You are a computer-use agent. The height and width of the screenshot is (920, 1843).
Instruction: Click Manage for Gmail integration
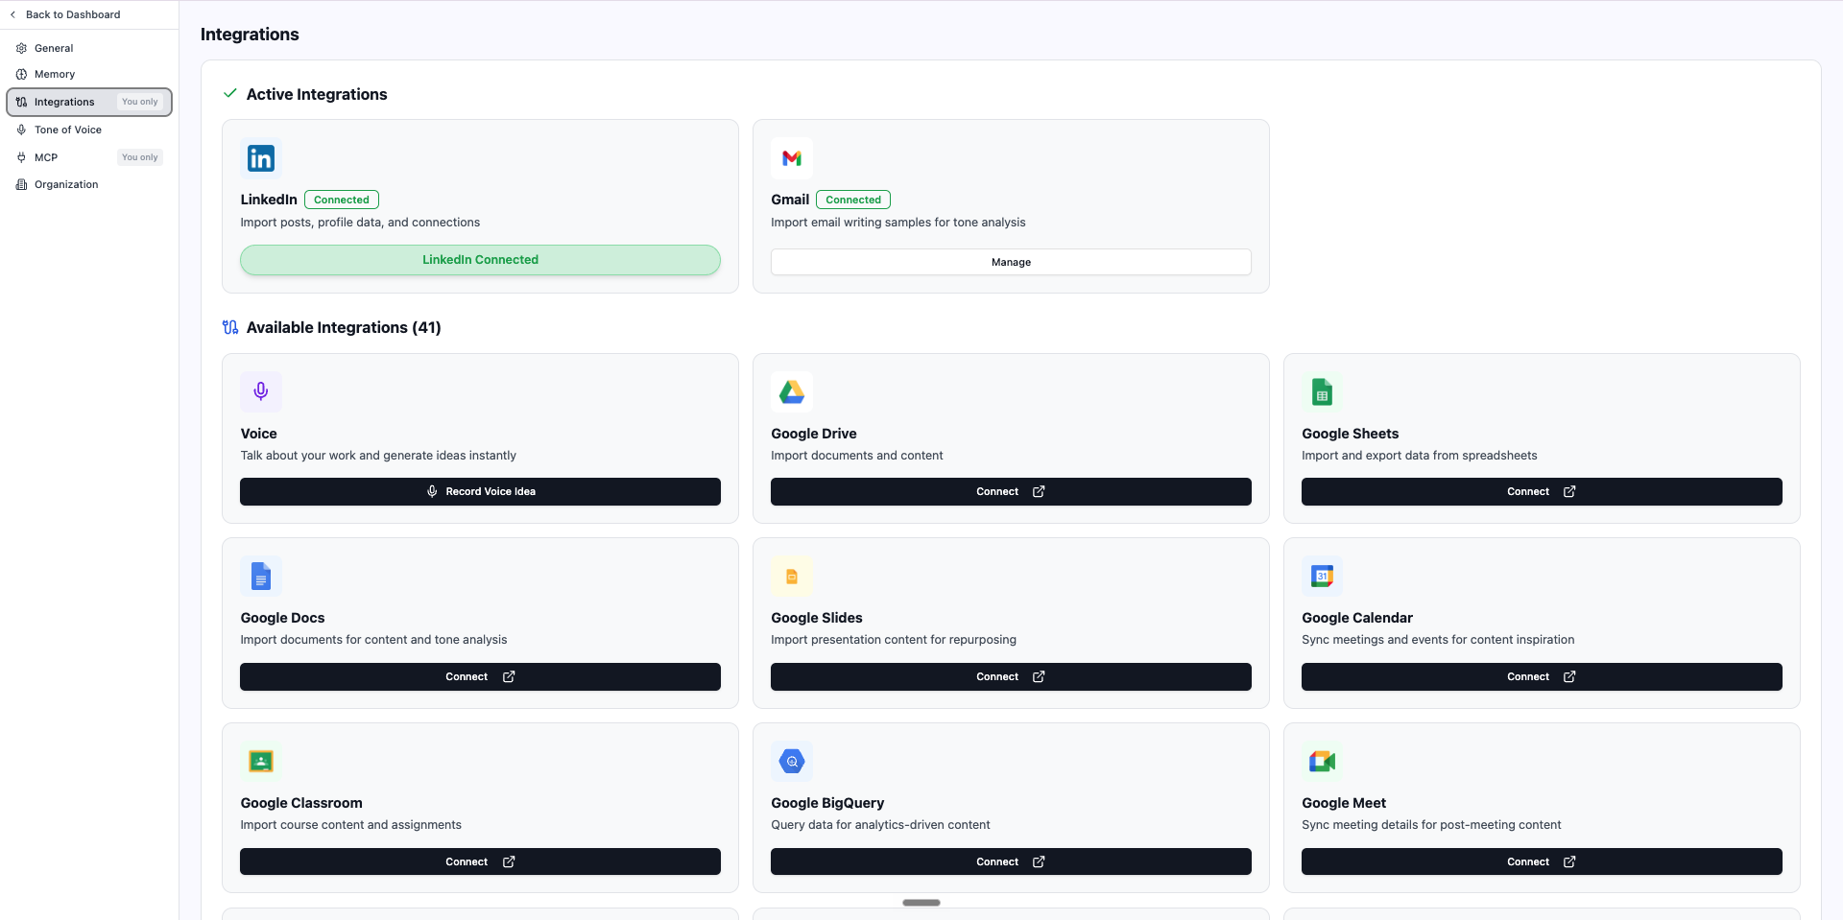[x=1011, y=262]
